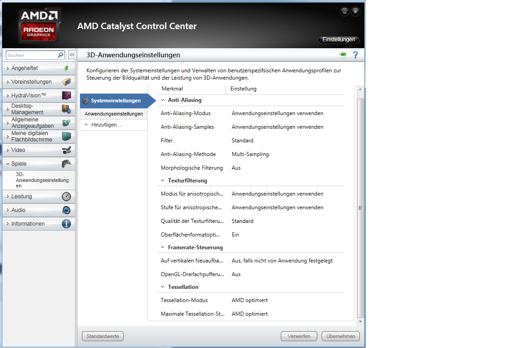The width and height of the screenshot is (524, 348).
Task: Click the Voreinstellungen preset icon
Action: [66, 81]
